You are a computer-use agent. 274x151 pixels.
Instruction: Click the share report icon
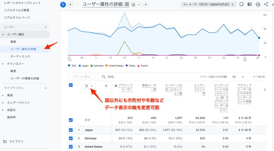point(266,5)
